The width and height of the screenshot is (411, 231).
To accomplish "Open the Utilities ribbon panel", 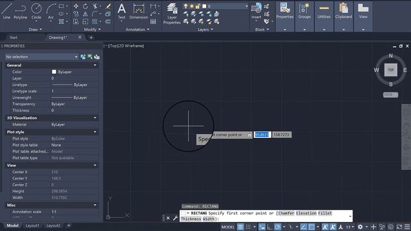I will (x=324, y=16).
